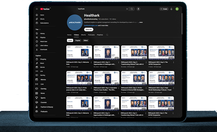This screenshot has height=132, width=217.
Task: Start voice search with microphone
Action: coord(138,9)
